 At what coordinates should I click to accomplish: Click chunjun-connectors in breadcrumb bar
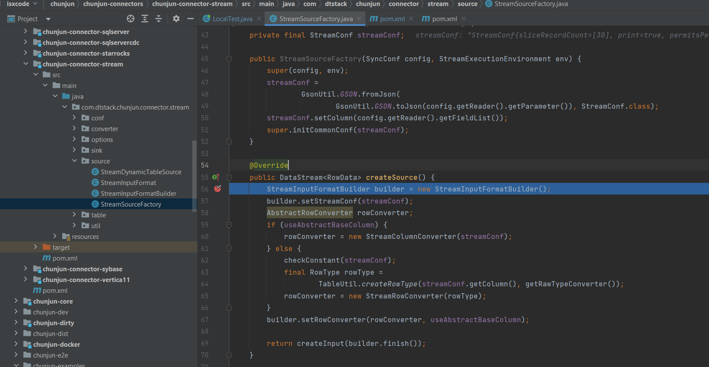tap(113, 4)
